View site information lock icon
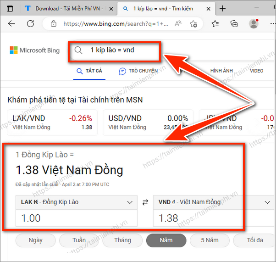Viewport: 276px width, 262px height. 54,23
